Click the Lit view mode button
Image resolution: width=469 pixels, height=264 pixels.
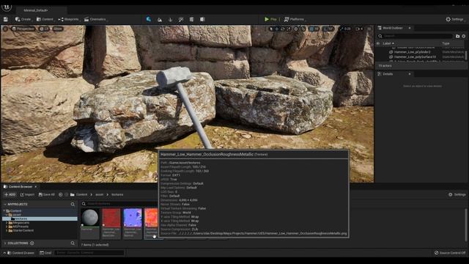click(x=45, y=29)
